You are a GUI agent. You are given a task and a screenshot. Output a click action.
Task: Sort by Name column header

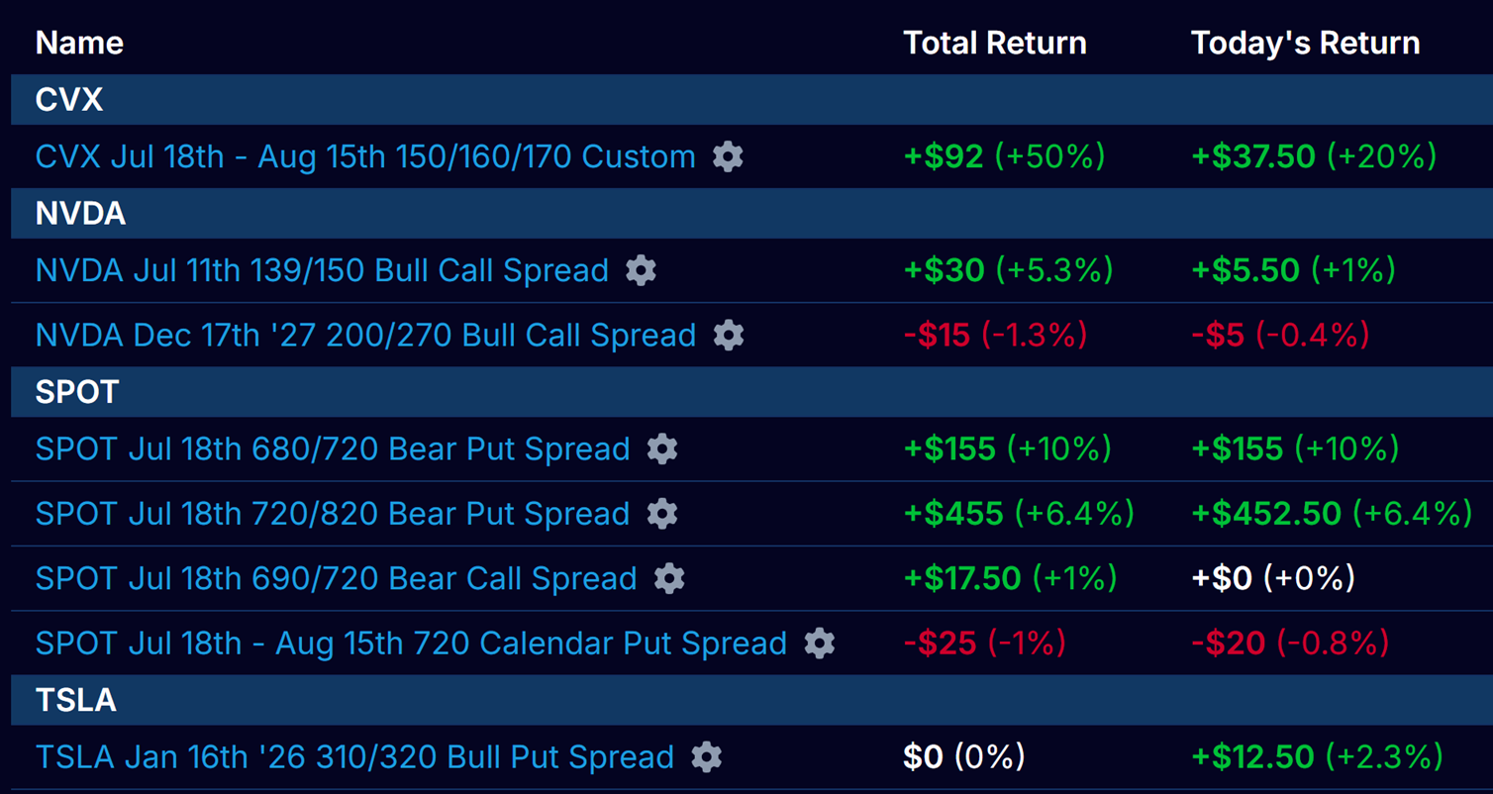pos(79,43)
